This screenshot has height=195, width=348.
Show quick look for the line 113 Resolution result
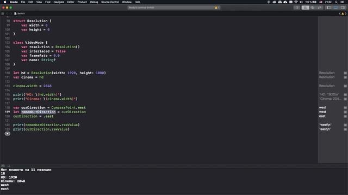pos(345,86)
